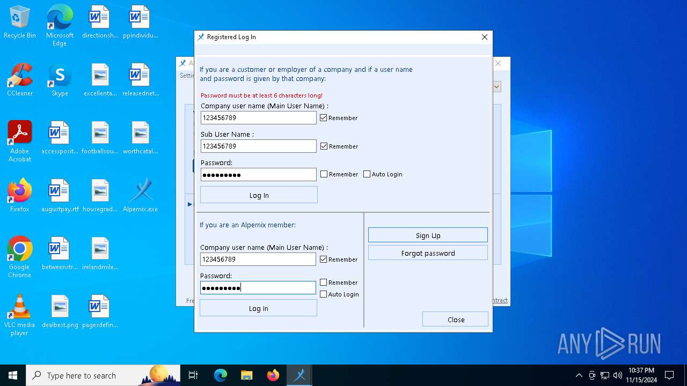Screen dimensions: 687x386
Task: Focus the Alpemix member Password field
Action: coord(258,288)
